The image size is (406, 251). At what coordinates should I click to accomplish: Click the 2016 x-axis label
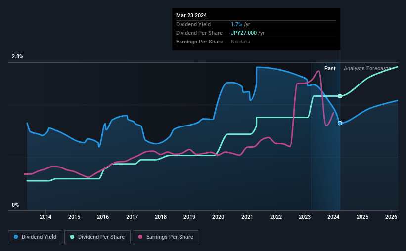tap(103, 217)
